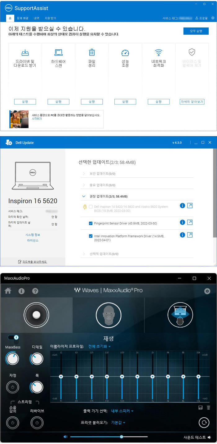Run 파일 정리 with 실행 button
The width and height of the screenshot is (217, 444).
point(92,102)
